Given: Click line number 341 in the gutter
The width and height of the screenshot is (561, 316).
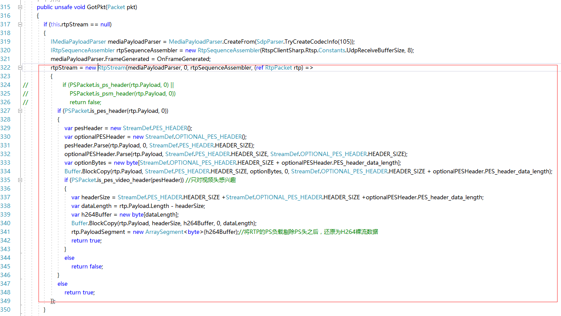Looking at the screenshot, I should pyautogui.click(x=5, y=232).
